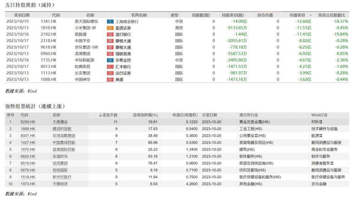This screenshot has height=201, width=363.
Task: Open the 中国集成控股 stock name link
Action: tap(64, 143)
